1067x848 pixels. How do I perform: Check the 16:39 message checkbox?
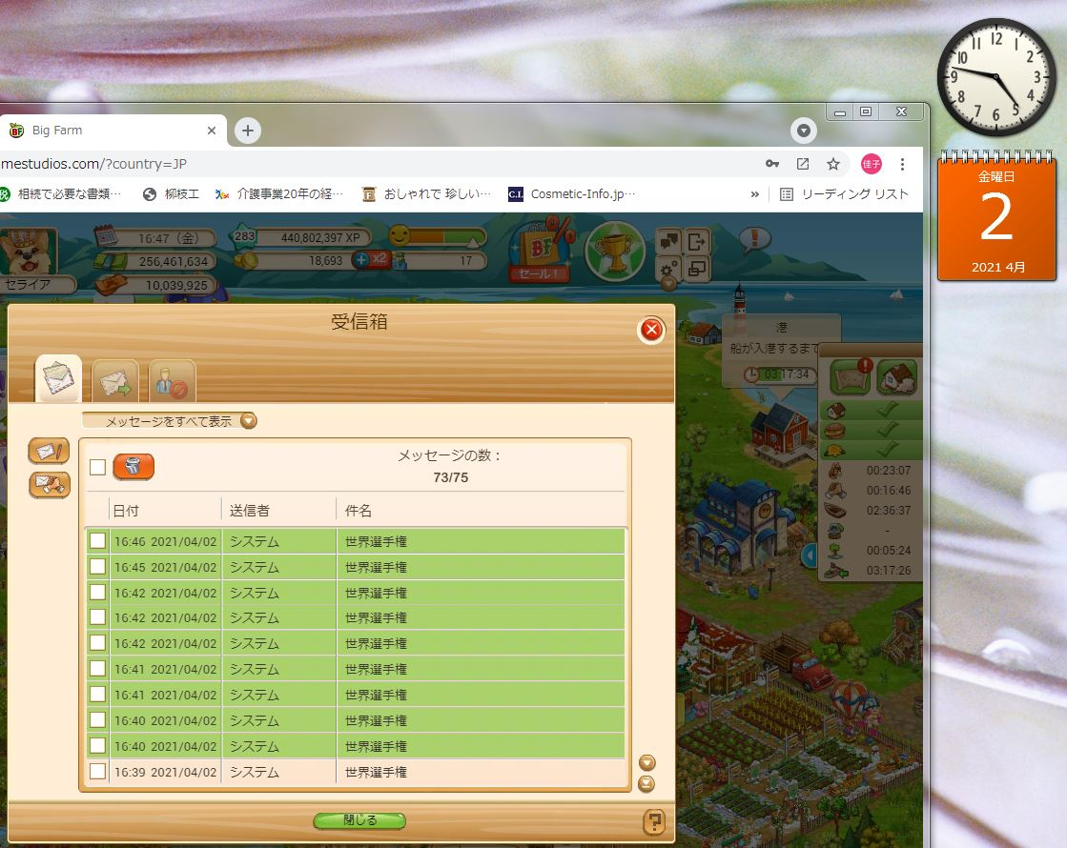(x=98, y=771)
